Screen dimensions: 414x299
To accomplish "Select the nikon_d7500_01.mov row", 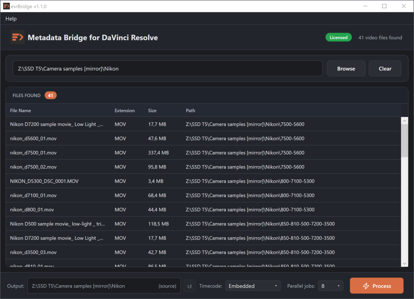I will click(x=203, y=153).
